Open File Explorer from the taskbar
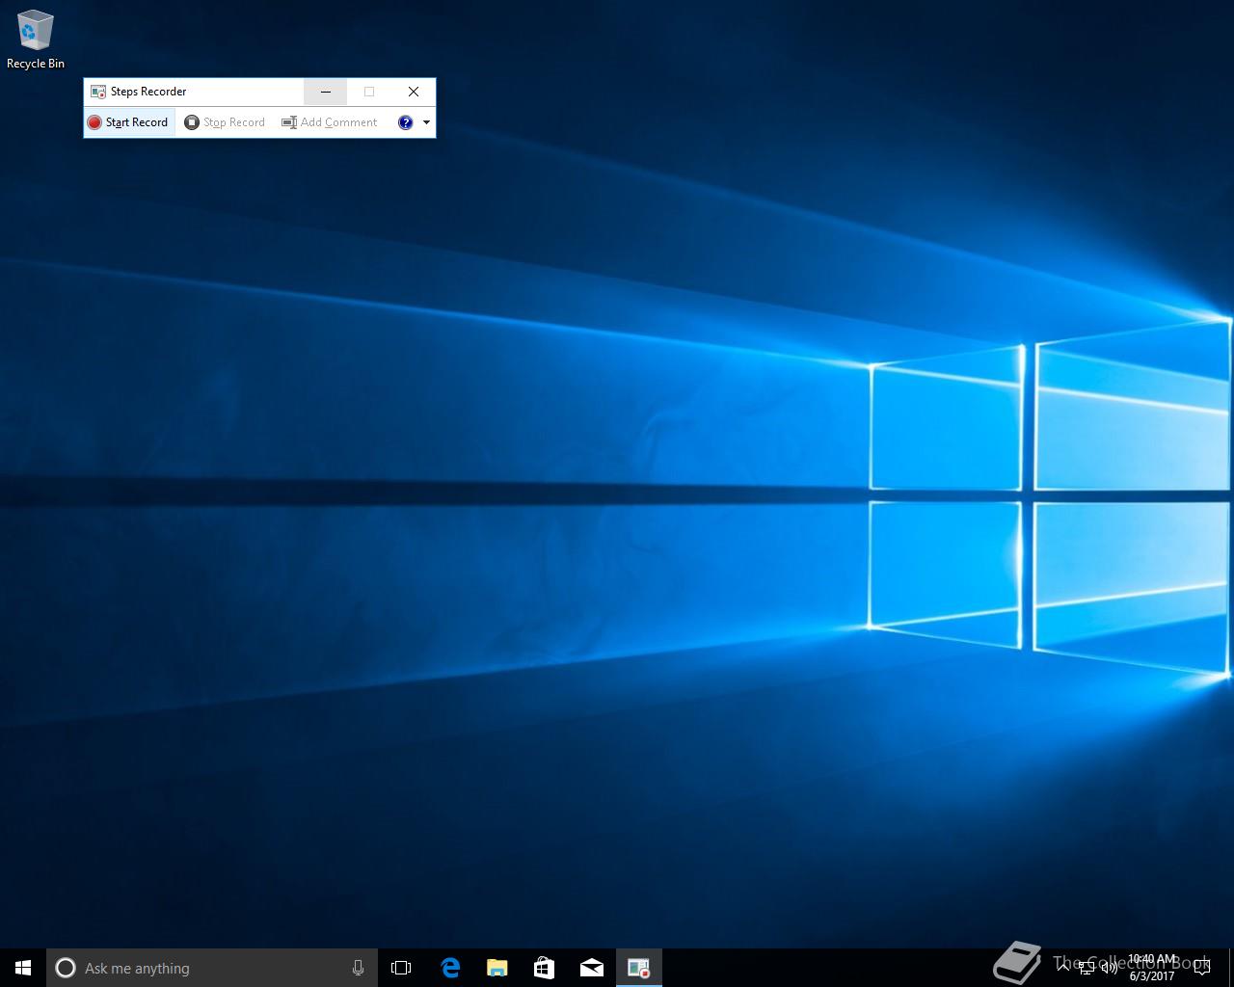 coord(497,968)
